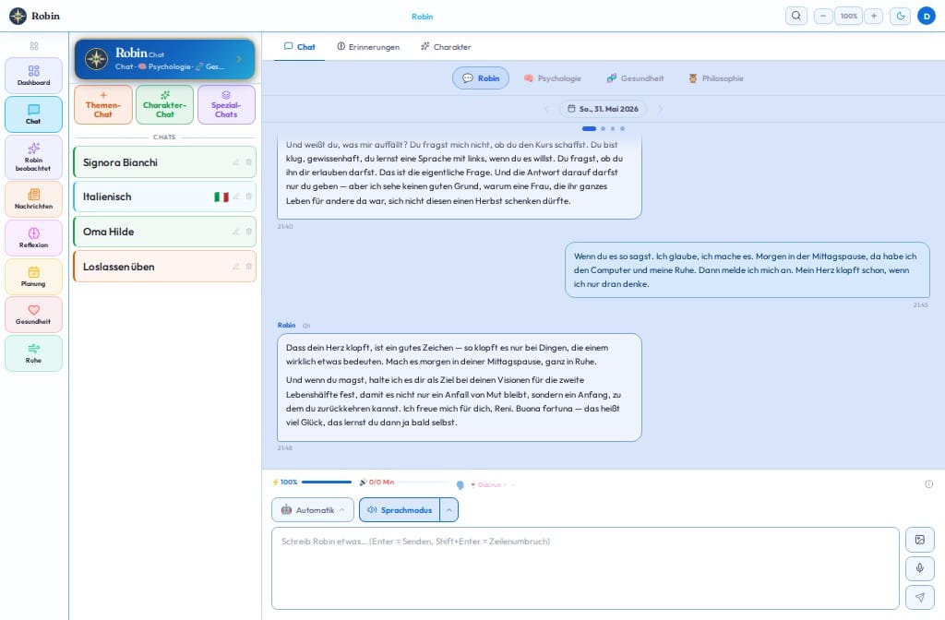The height and width of the screenshot is (620, 945).
Task: Open the search icon in top bar
Action: (796, 16)
